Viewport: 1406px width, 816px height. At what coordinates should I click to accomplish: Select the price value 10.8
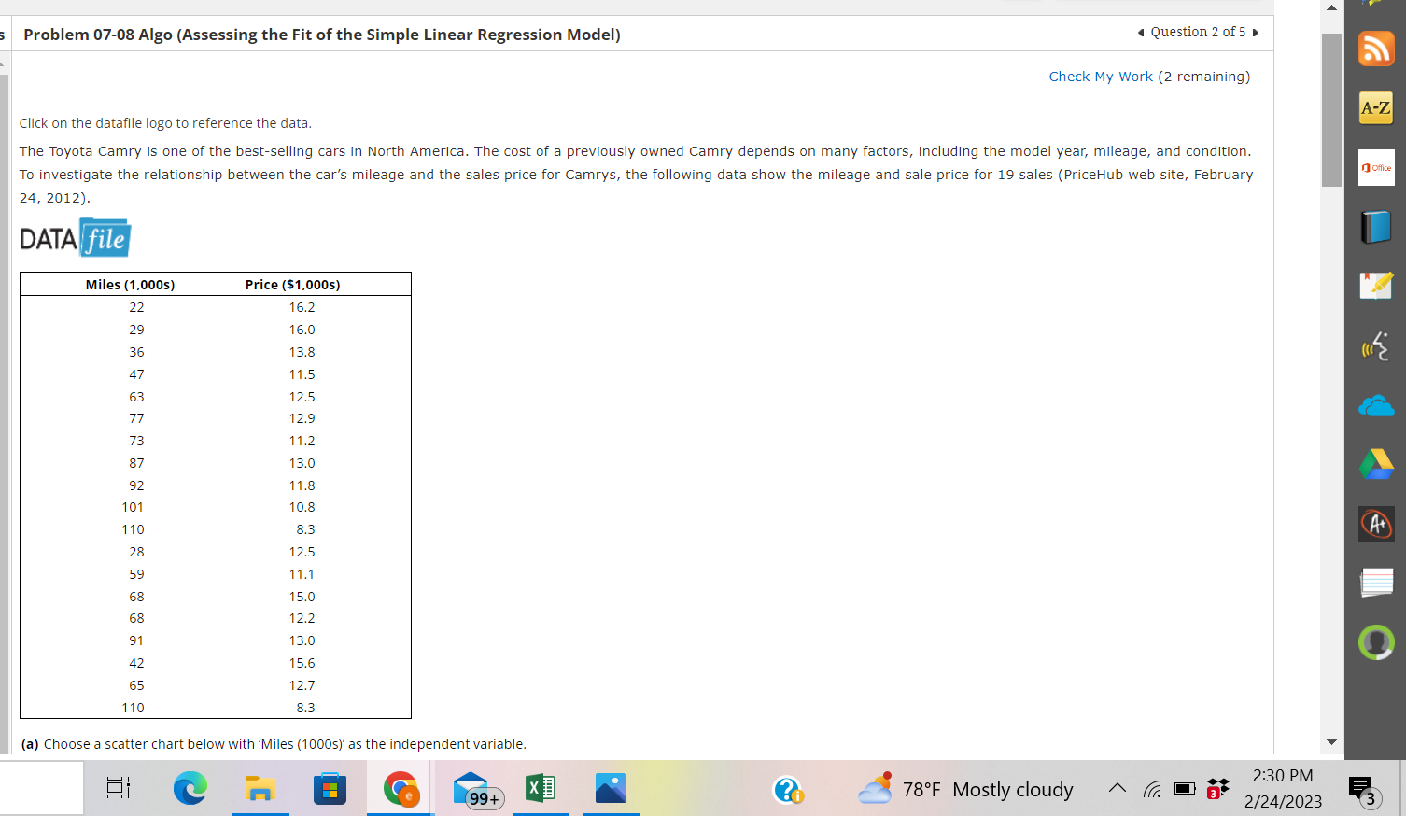click(302, 507)
